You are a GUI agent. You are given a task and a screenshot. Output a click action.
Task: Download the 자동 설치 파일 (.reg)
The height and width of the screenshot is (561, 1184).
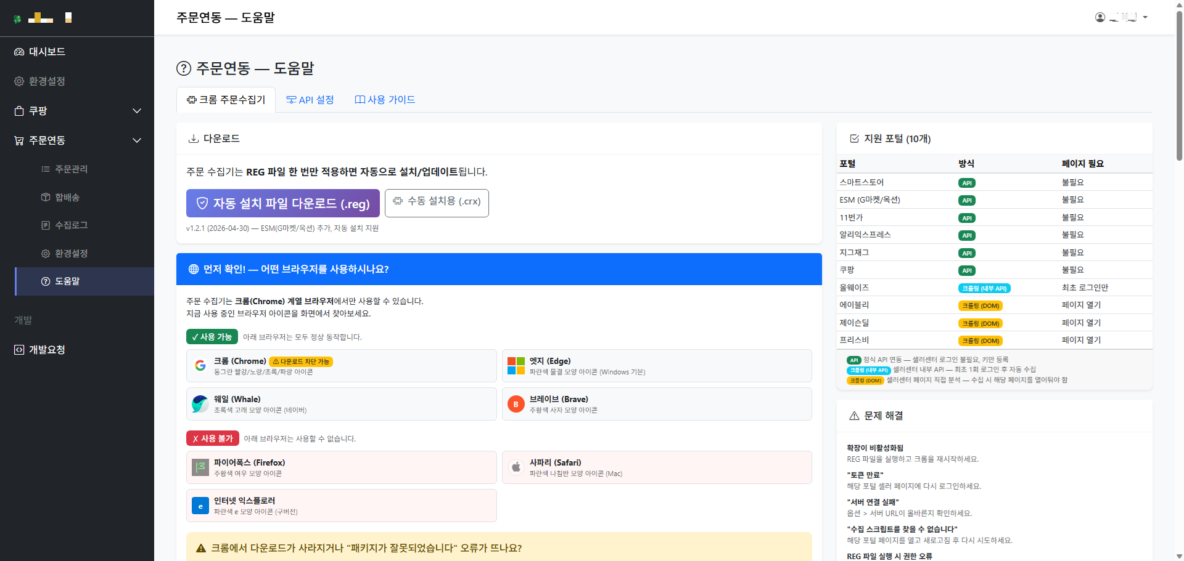(283, 203)
